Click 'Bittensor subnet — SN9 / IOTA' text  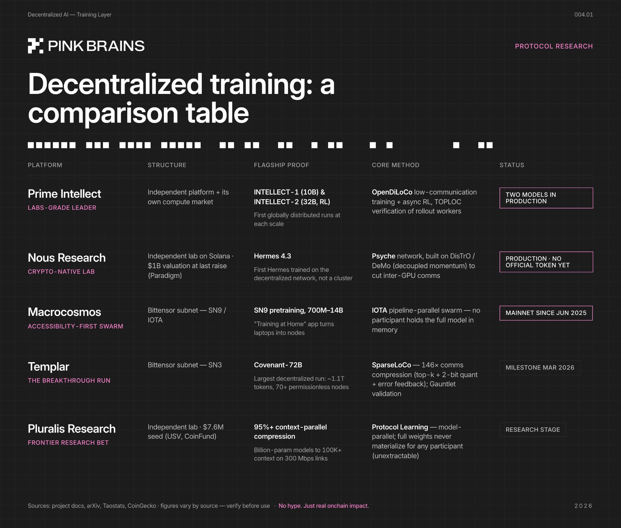point(187,315)
